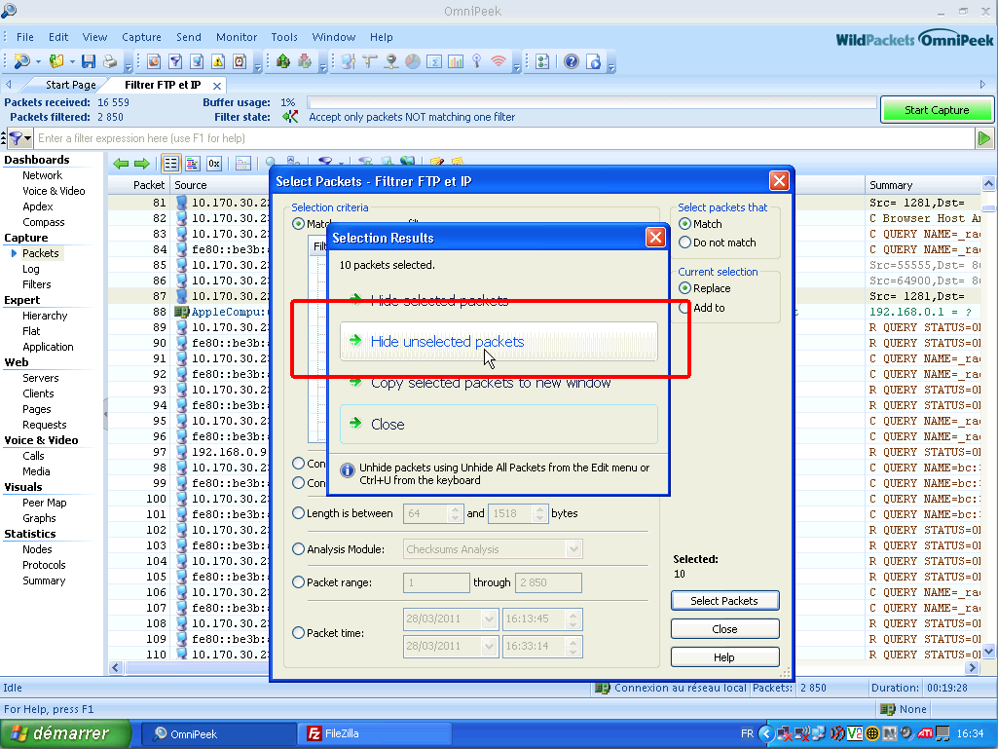Select the Do not match radio button

click(x=684, y=242)
